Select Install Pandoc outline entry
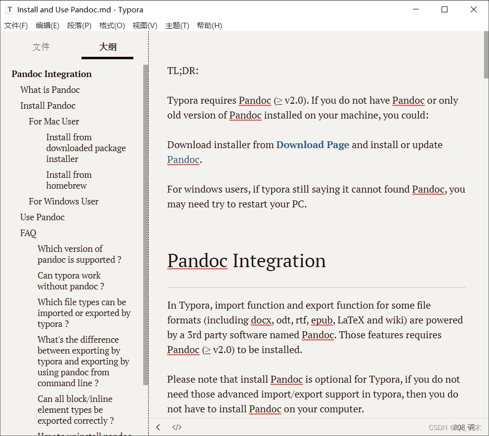This screenshot has height=436, width=489. point(48,106)
